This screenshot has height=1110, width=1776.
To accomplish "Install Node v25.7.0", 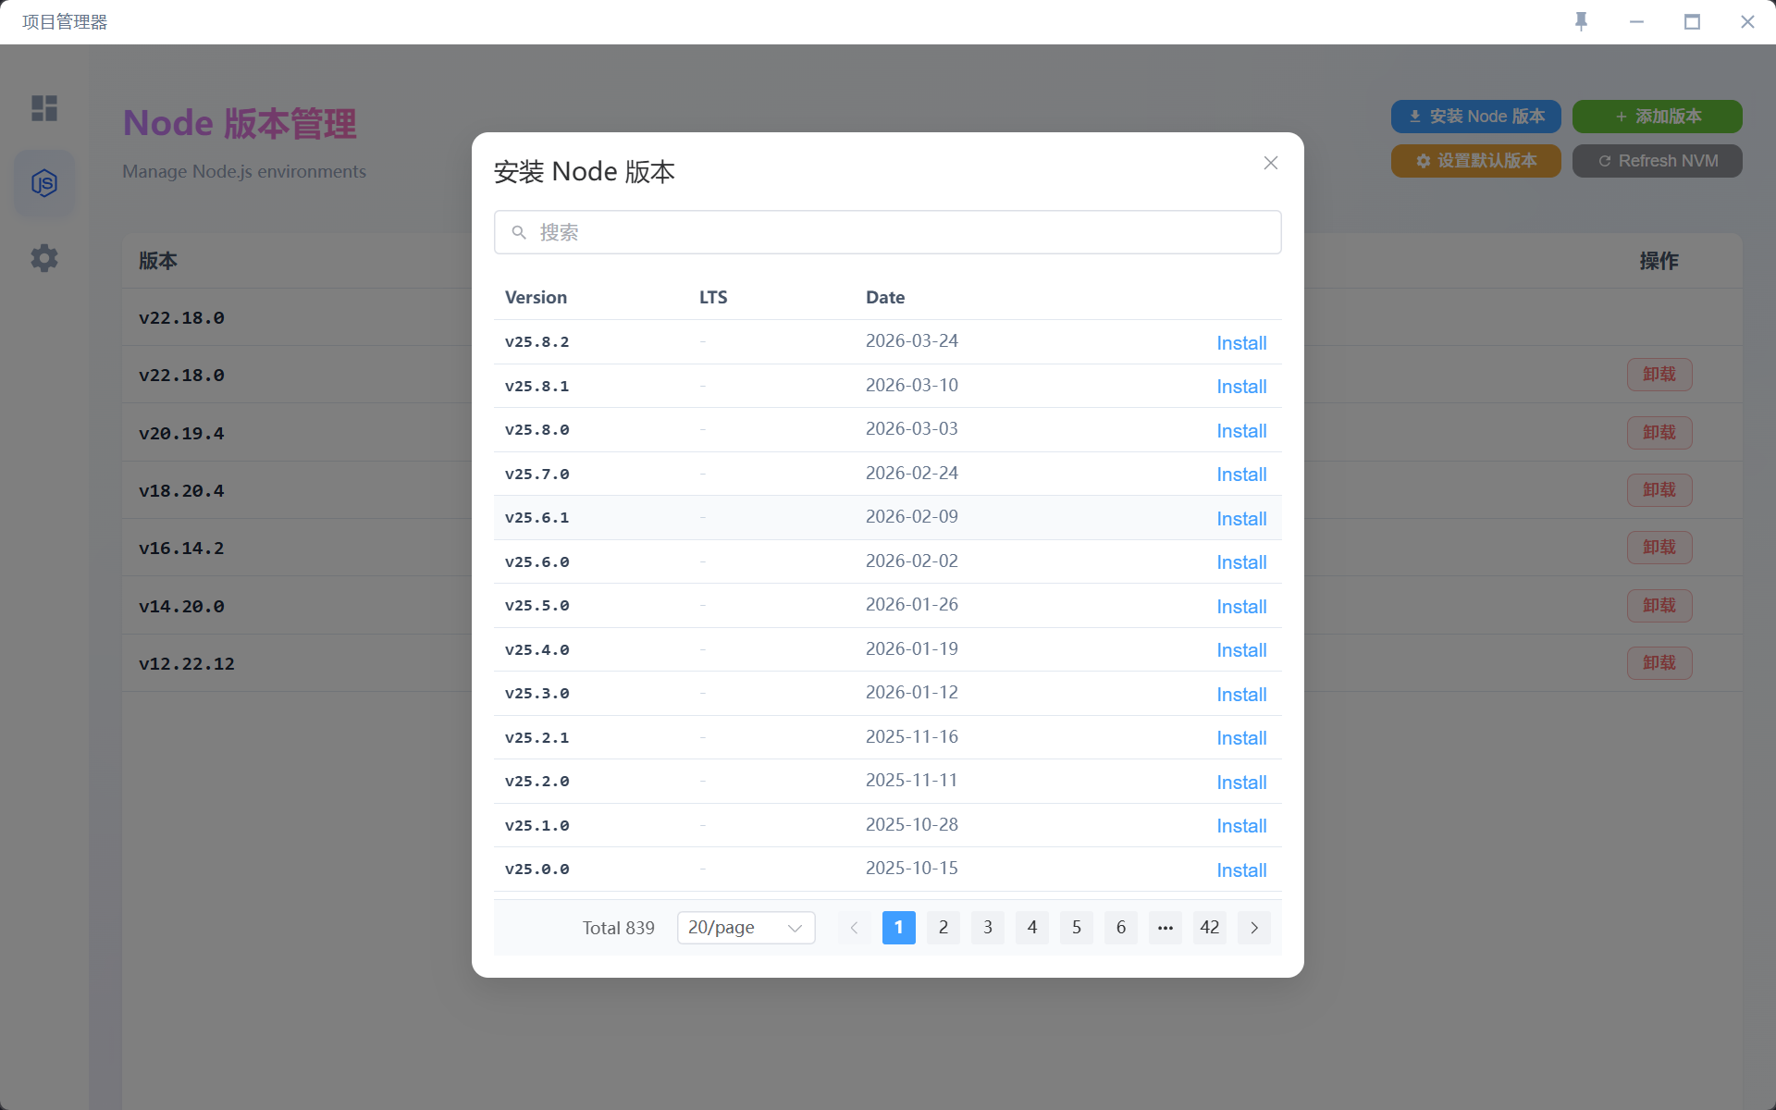I will tap(1241, 475).
